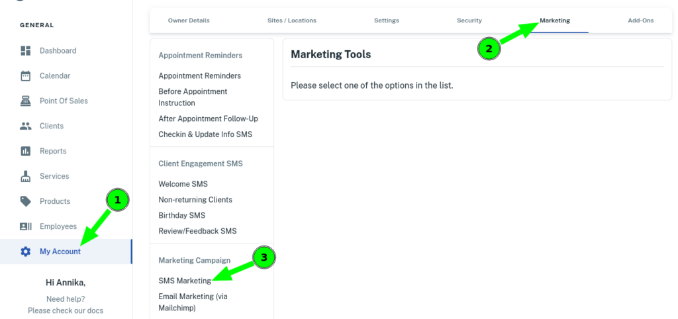Click the Clients people icon
Screen dimensions: 678x319
coord(26,126)
